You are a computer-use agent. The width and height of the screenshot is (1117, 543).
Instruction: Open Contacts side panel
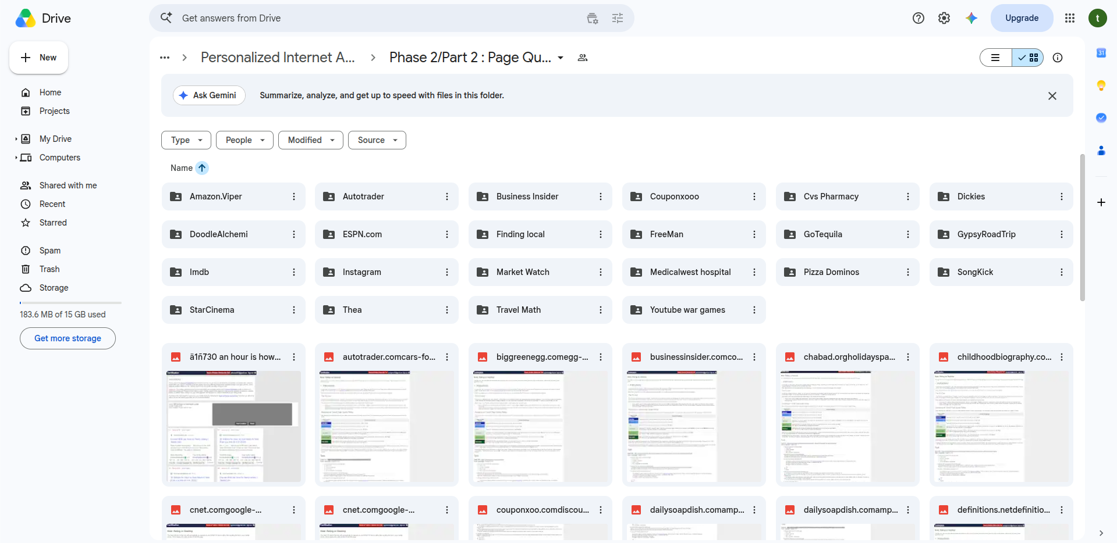tap(1101, 151)
